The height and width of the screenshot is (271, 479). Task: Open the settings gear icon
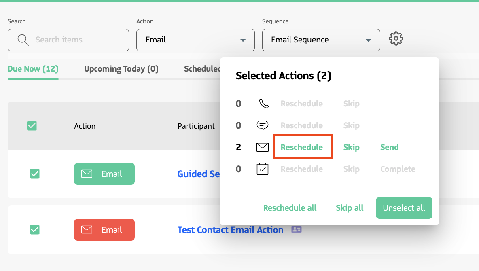(396, 39)
